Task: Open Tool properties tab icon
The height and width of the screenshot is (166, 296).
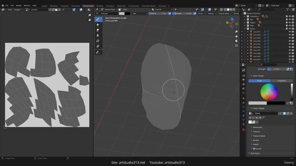Action: pos(244,70)
